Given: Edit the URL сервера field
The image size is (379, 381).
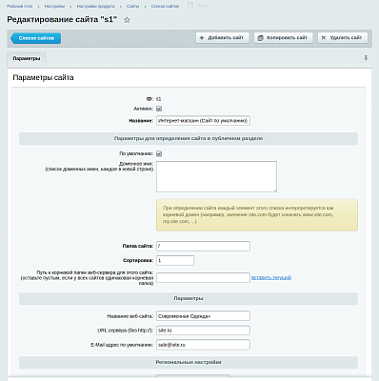Looking at the screenshot, I should click(x=203, y=331).
